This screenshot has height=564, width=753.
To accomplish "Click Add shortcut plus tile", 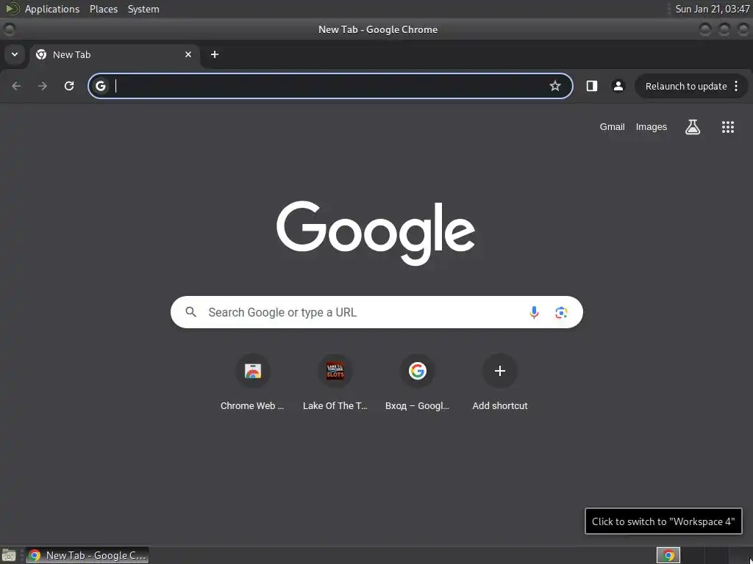I will click(x=500, y=383).
